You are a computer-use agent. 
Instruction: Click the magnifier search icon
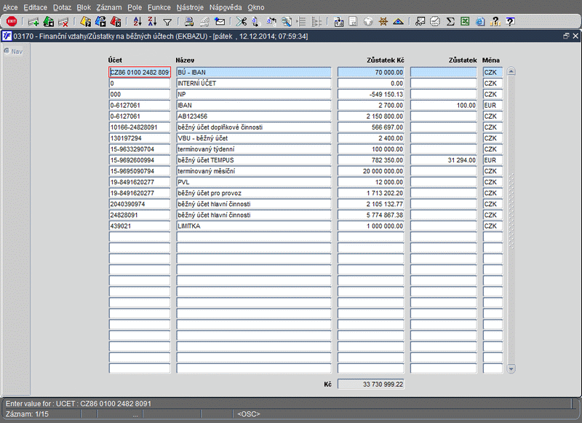tap(286, 22)
